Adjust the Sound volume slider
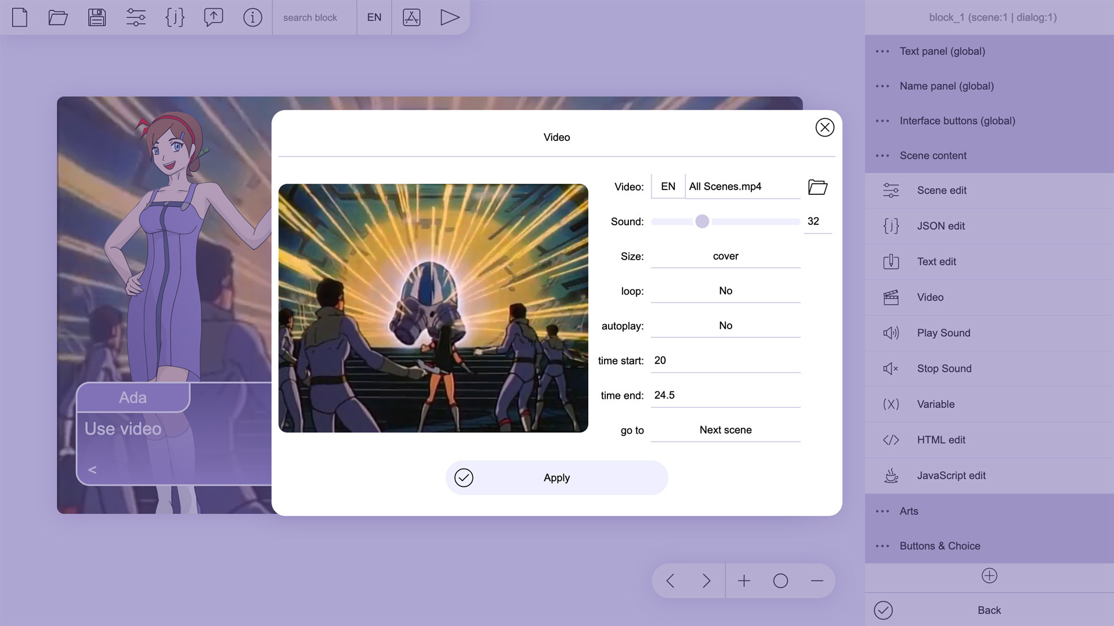This screenshot has height=626, width=1114. click(x=702, y=221)
